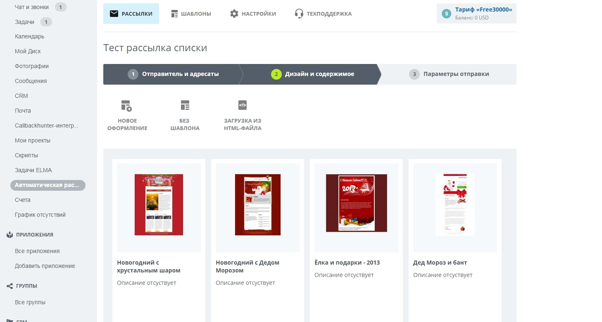Open Календарь in the sidebar
Image resolution: width=602 pixels, height=322 pixels.
[x=29, y=36]
